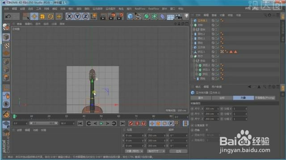
Task: Open the camera objects icon
Action: 178,16
